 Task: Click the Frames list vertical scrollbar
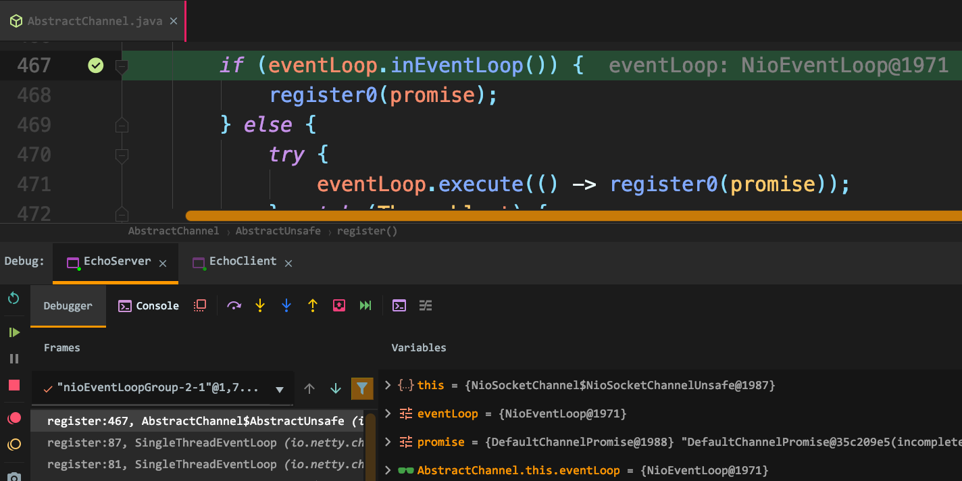click(370, 446)
